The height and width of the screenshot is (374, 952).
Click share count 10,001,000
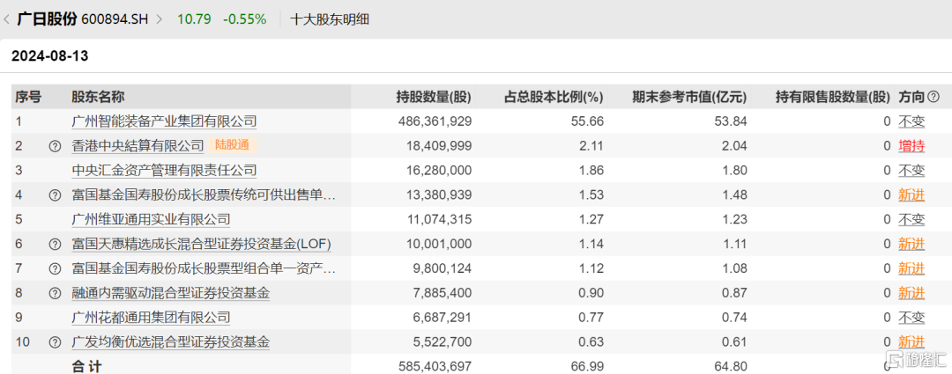click(x=438, y=244)
